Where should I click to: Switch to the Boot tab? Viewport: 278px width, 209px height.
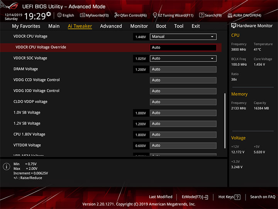tap(161, 26)
